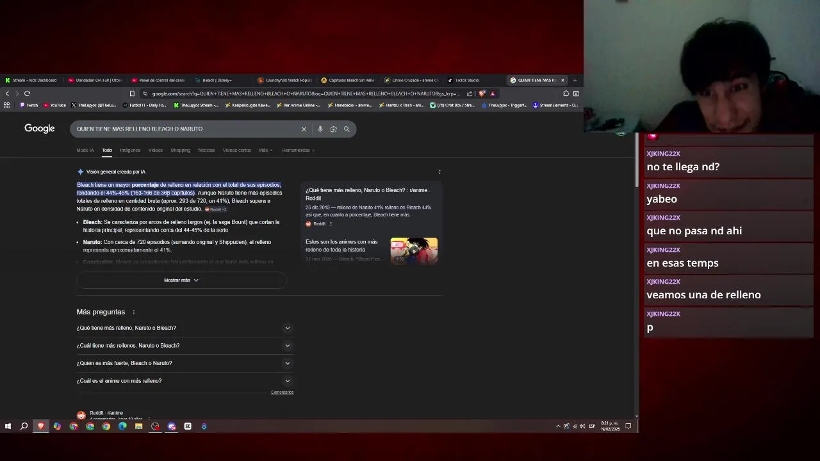Open Brave browser in the taskbar
The height and width of the screenshot is (461, 820).
pyautogui.click(x=40, y=426)
